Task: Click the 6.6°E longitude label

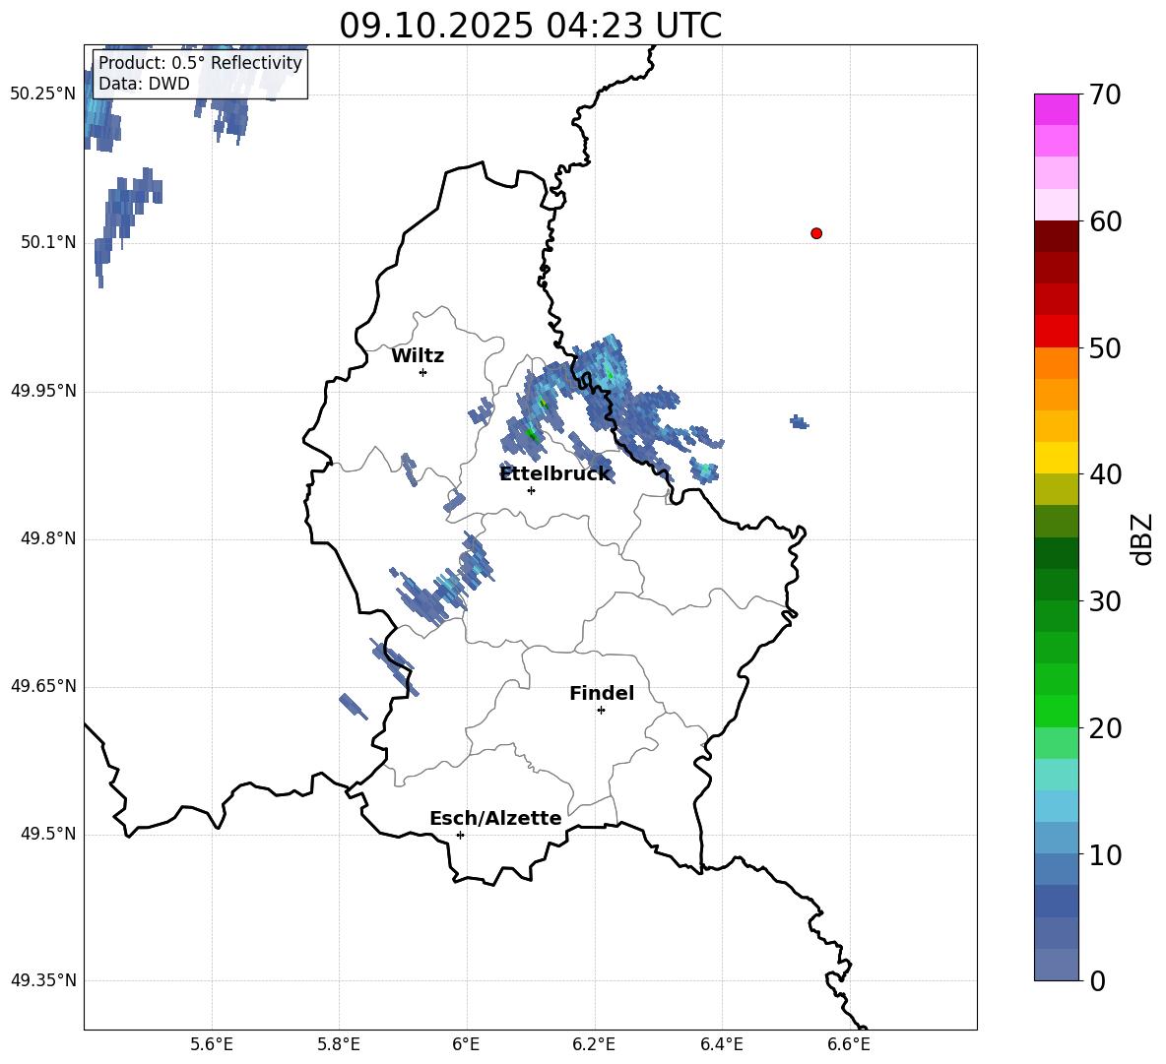Action: coord(849,1044)
